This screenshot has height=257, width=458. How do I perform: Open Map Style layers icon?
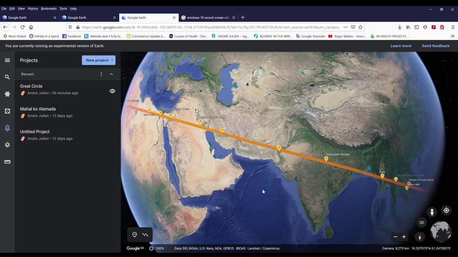point(7,145)
